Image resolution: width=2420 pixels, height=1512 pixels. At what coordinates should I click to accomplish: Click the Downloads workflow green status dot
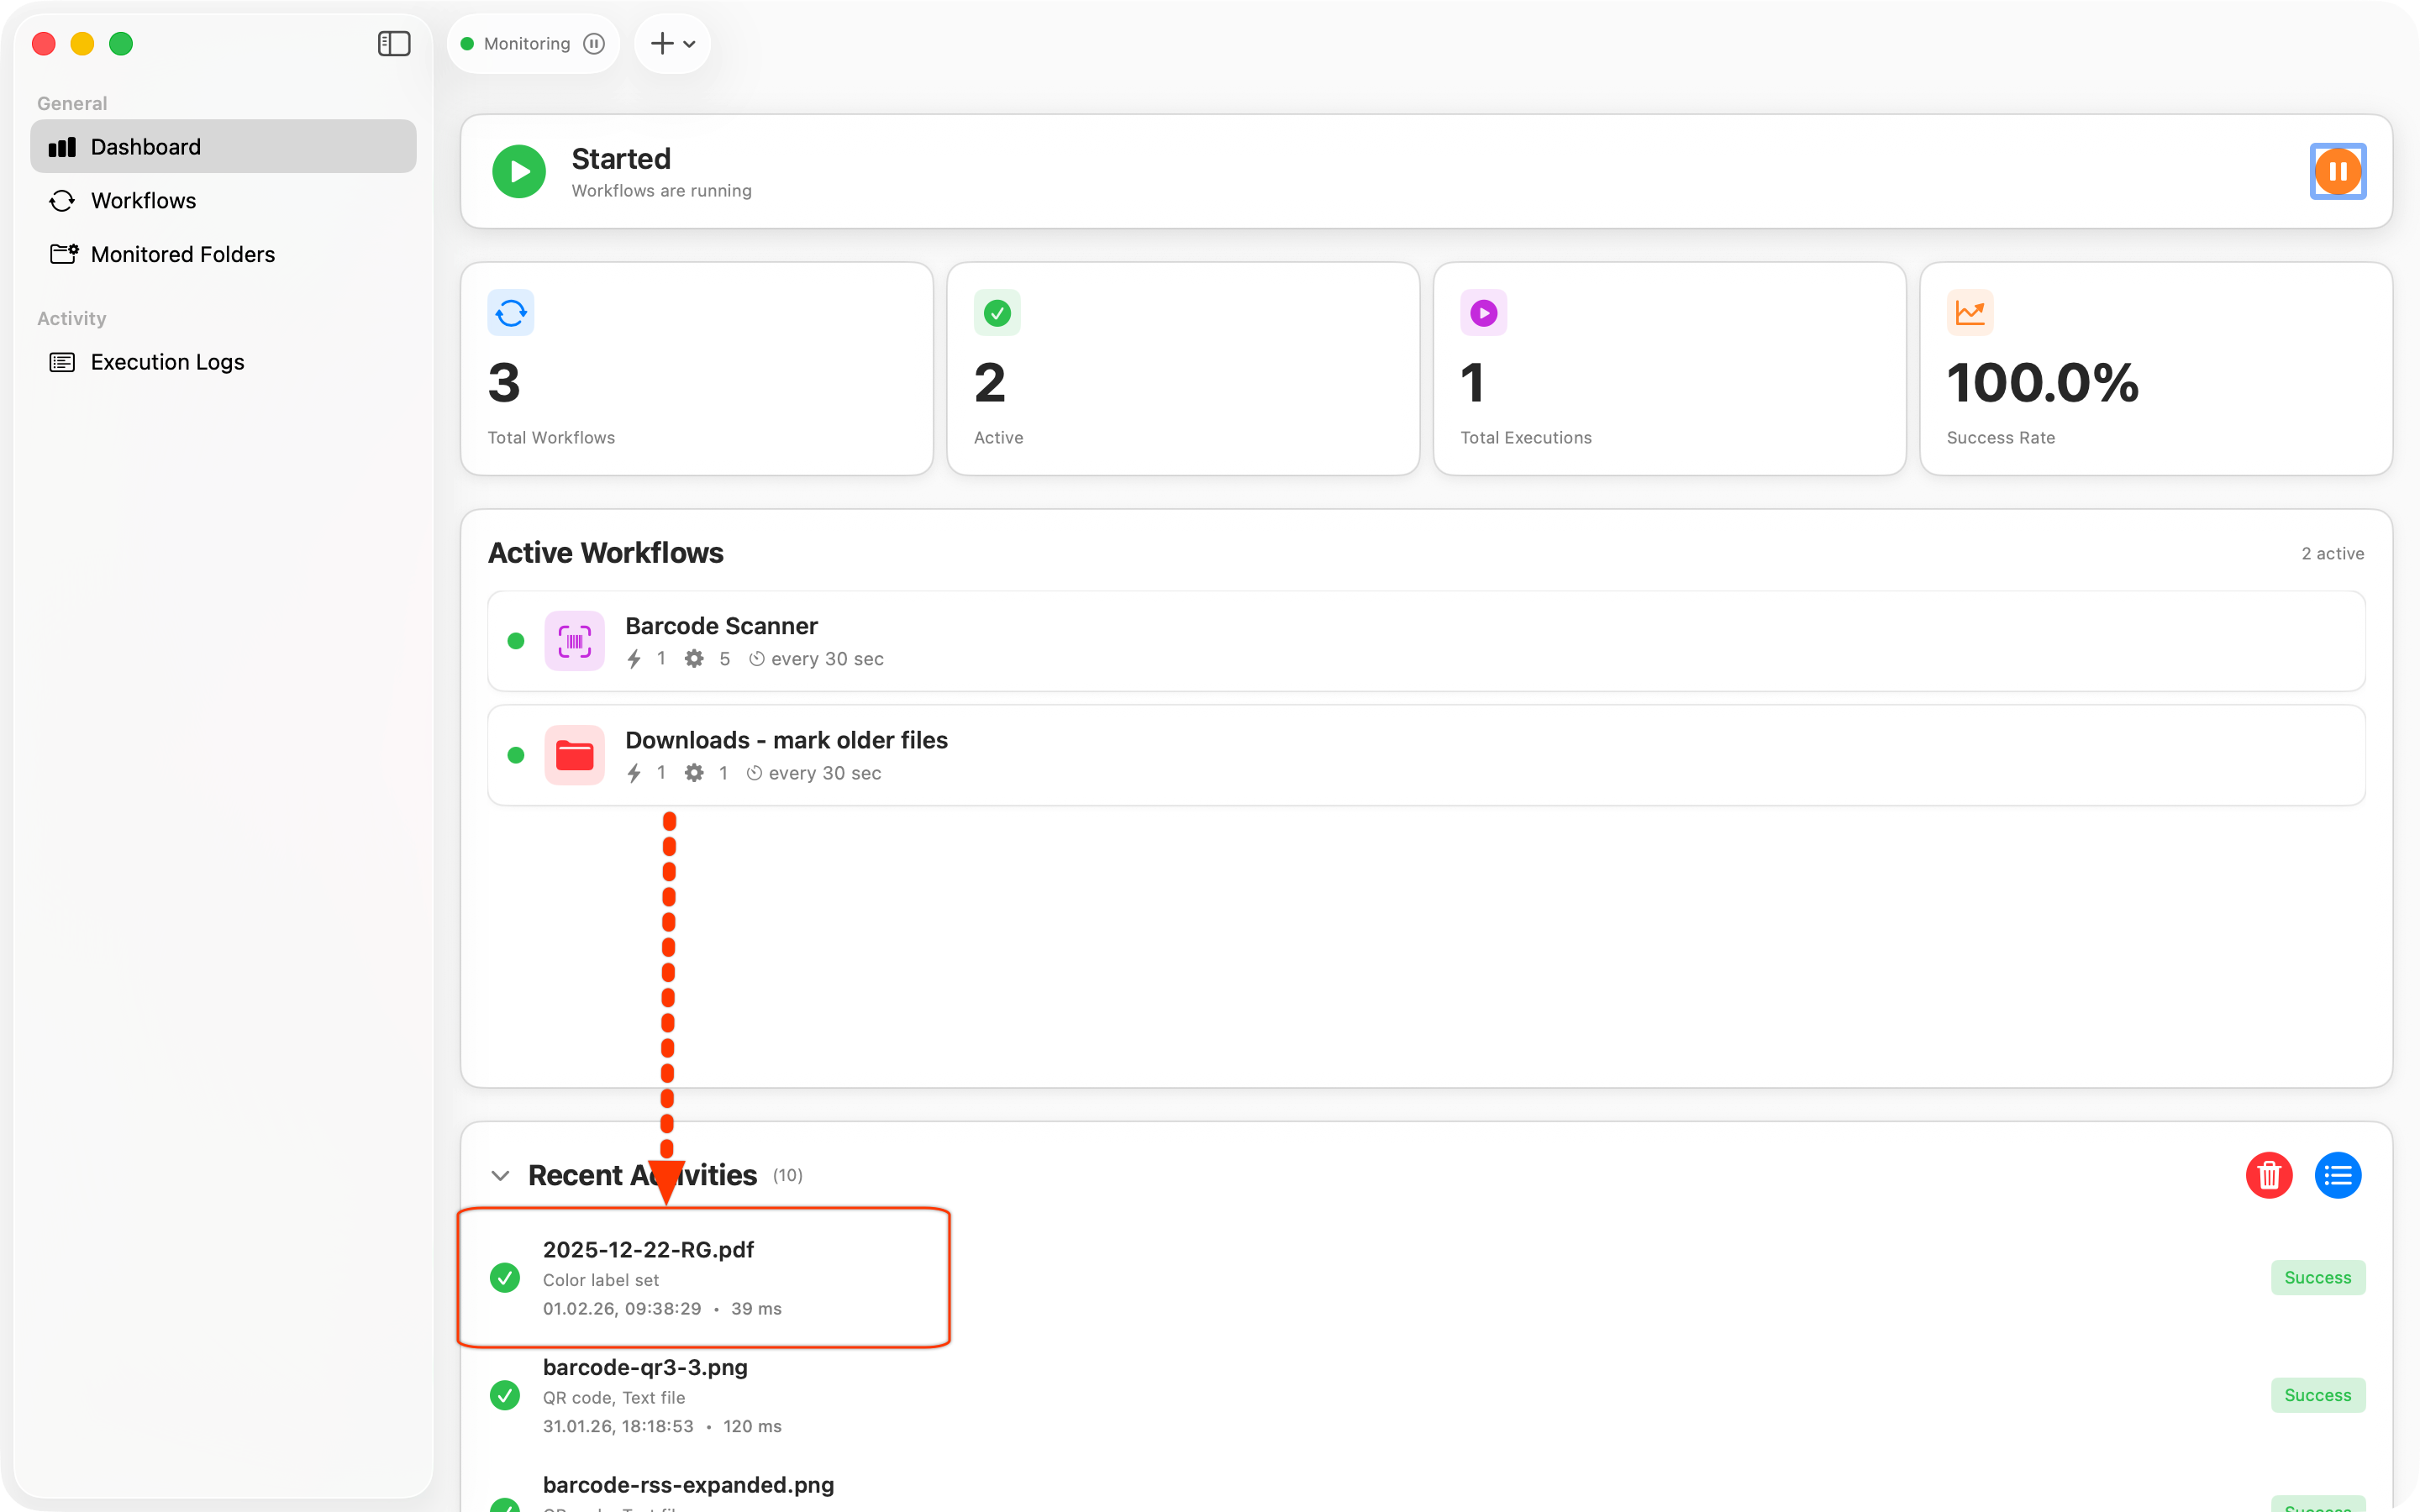pyautogui.click(x=516, y=755)
